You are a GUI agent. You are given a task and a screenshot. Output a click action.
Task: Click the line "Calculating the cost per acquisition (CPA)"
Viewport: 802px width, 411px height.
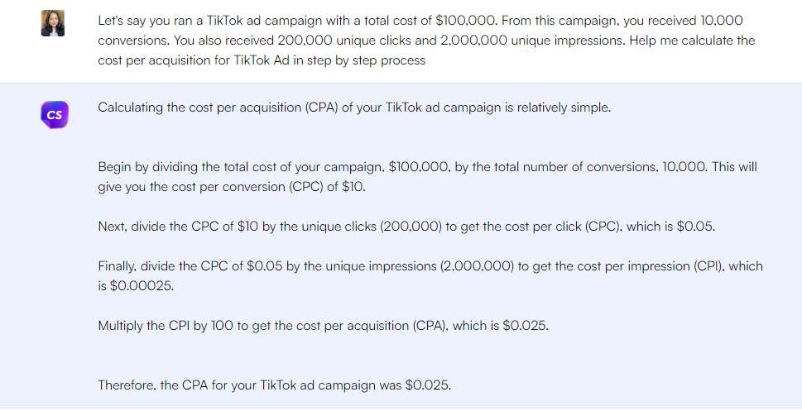click(x=353, y=108)
